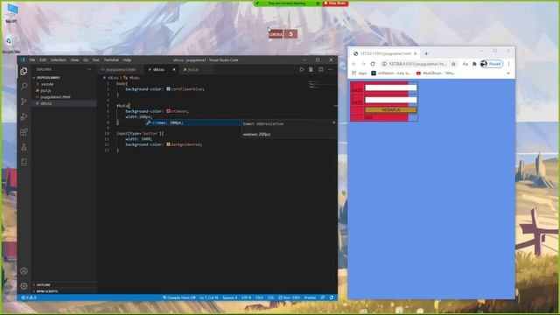Open the editor More Actions ellipsis
Viewport: 560px width, 315px height.
click(330, 69)
